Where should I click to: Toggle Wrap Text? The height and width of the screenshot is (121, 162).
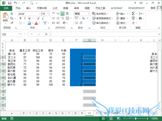pyautogui.click(x=67, y=14)
